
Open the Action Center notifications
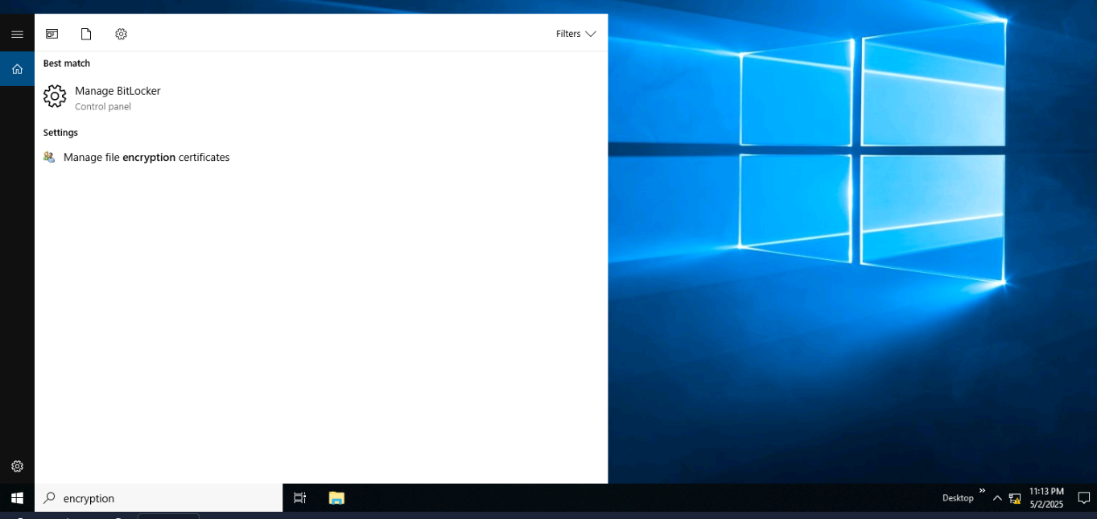click(x=1083, y=498)
